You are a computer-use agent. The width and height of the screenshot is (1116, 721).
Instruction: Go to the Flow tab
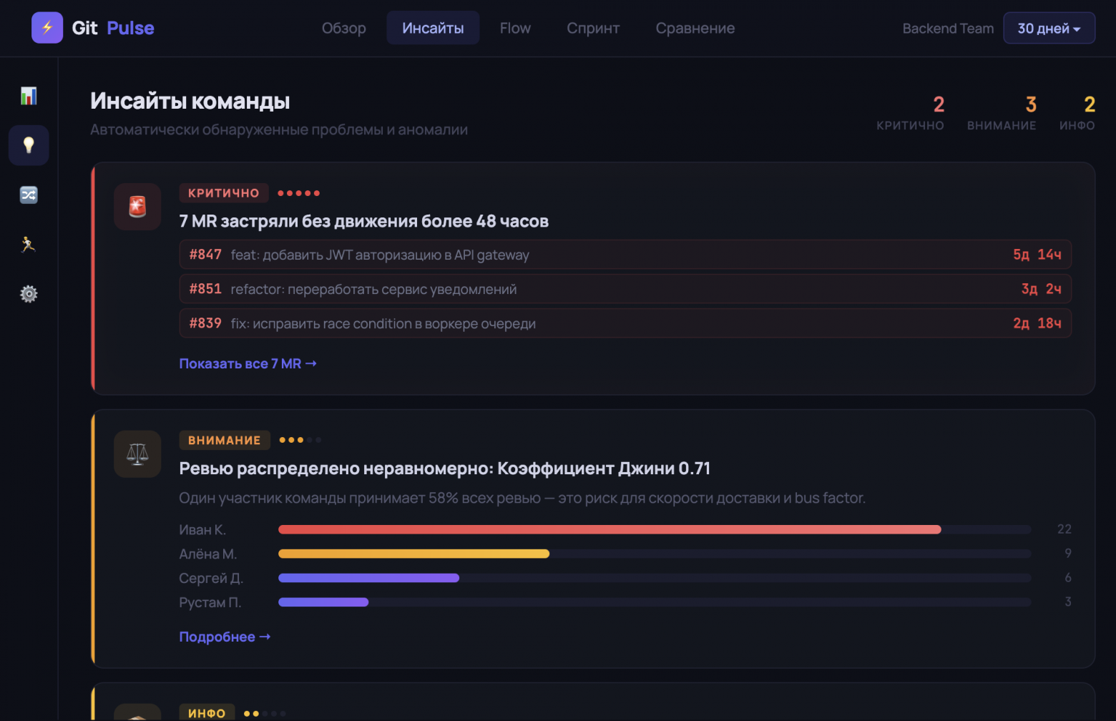coord(515,28)
